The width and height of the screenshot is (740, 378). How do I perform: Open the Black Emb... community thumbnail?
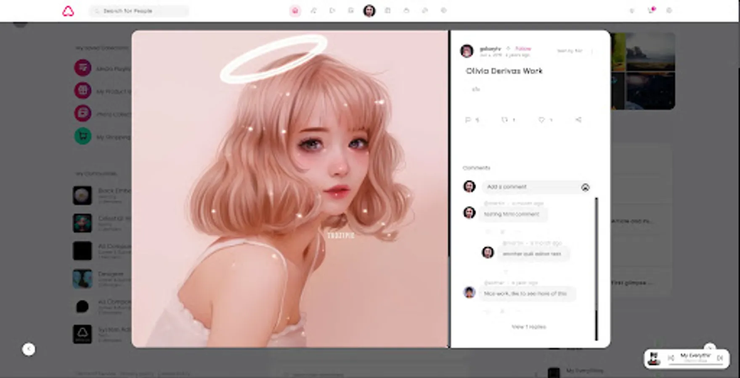[82, 196]
